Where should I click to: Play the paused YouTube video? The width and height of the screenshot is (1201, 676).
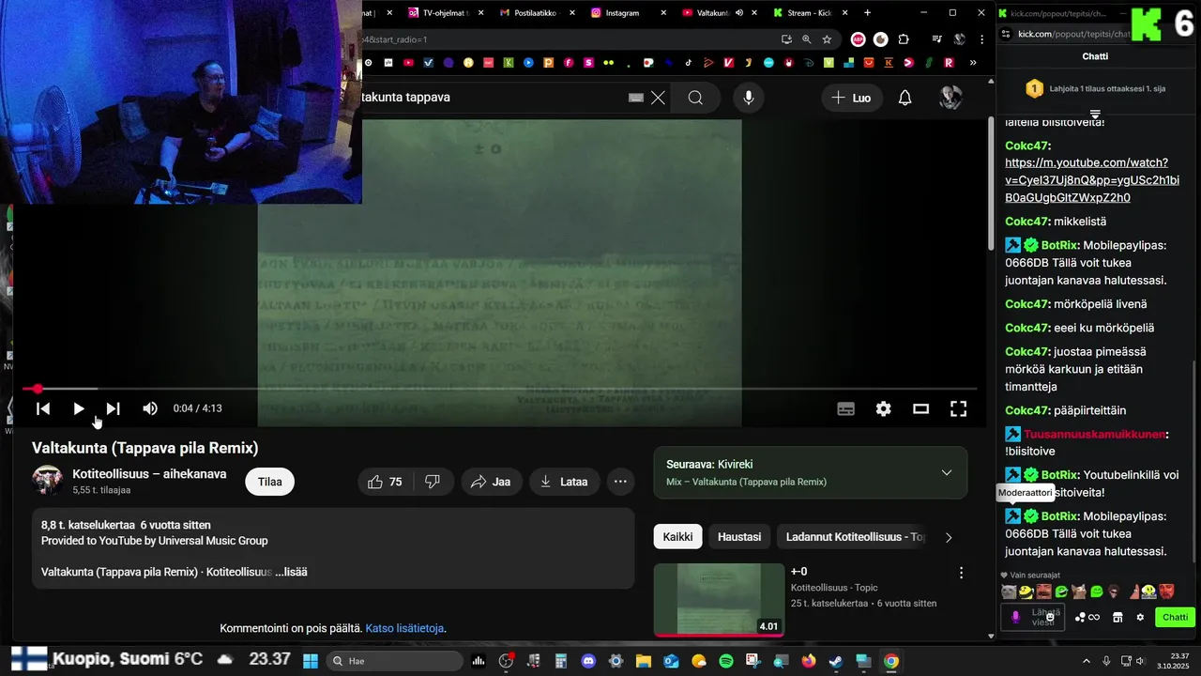click(78, 408)
